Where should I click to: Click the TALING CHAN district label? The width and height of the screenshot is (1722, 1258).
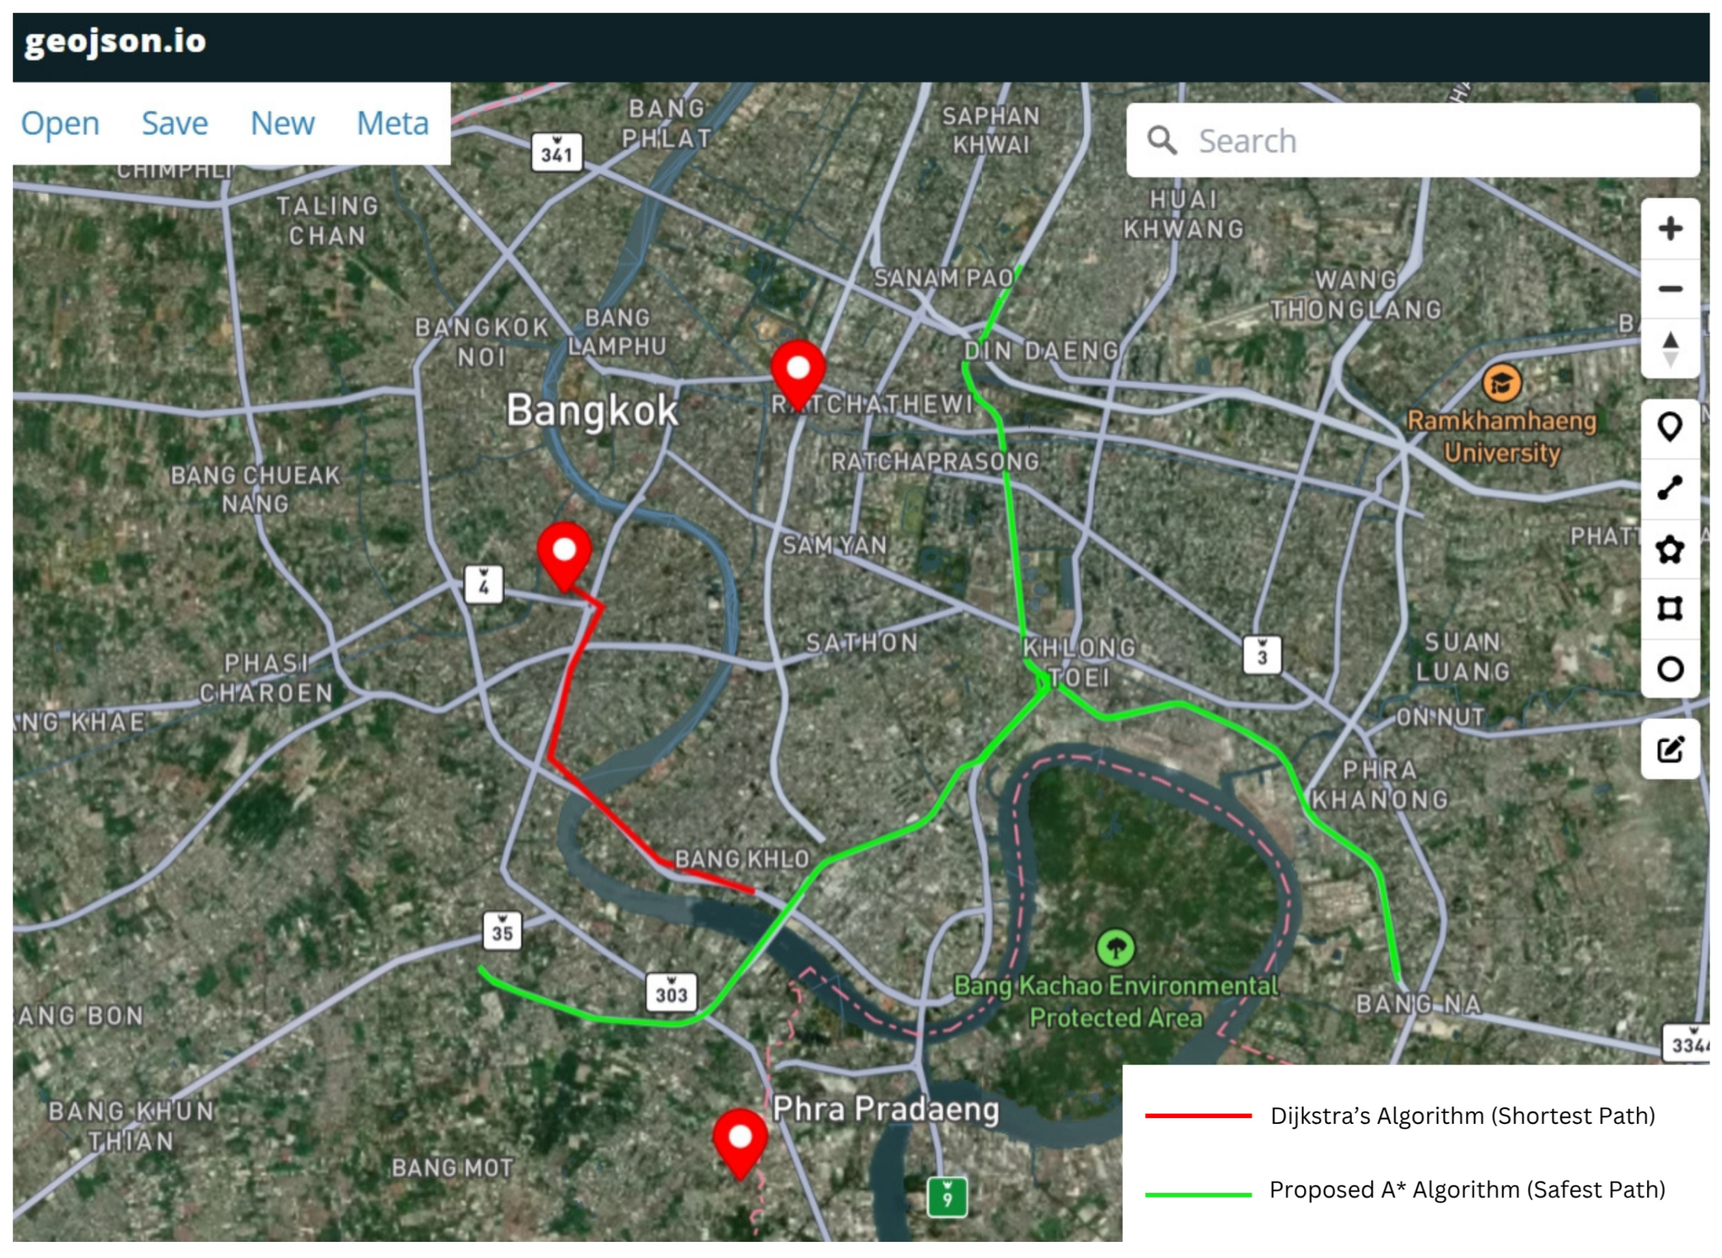pyautogui.click(x=327, y=221)
